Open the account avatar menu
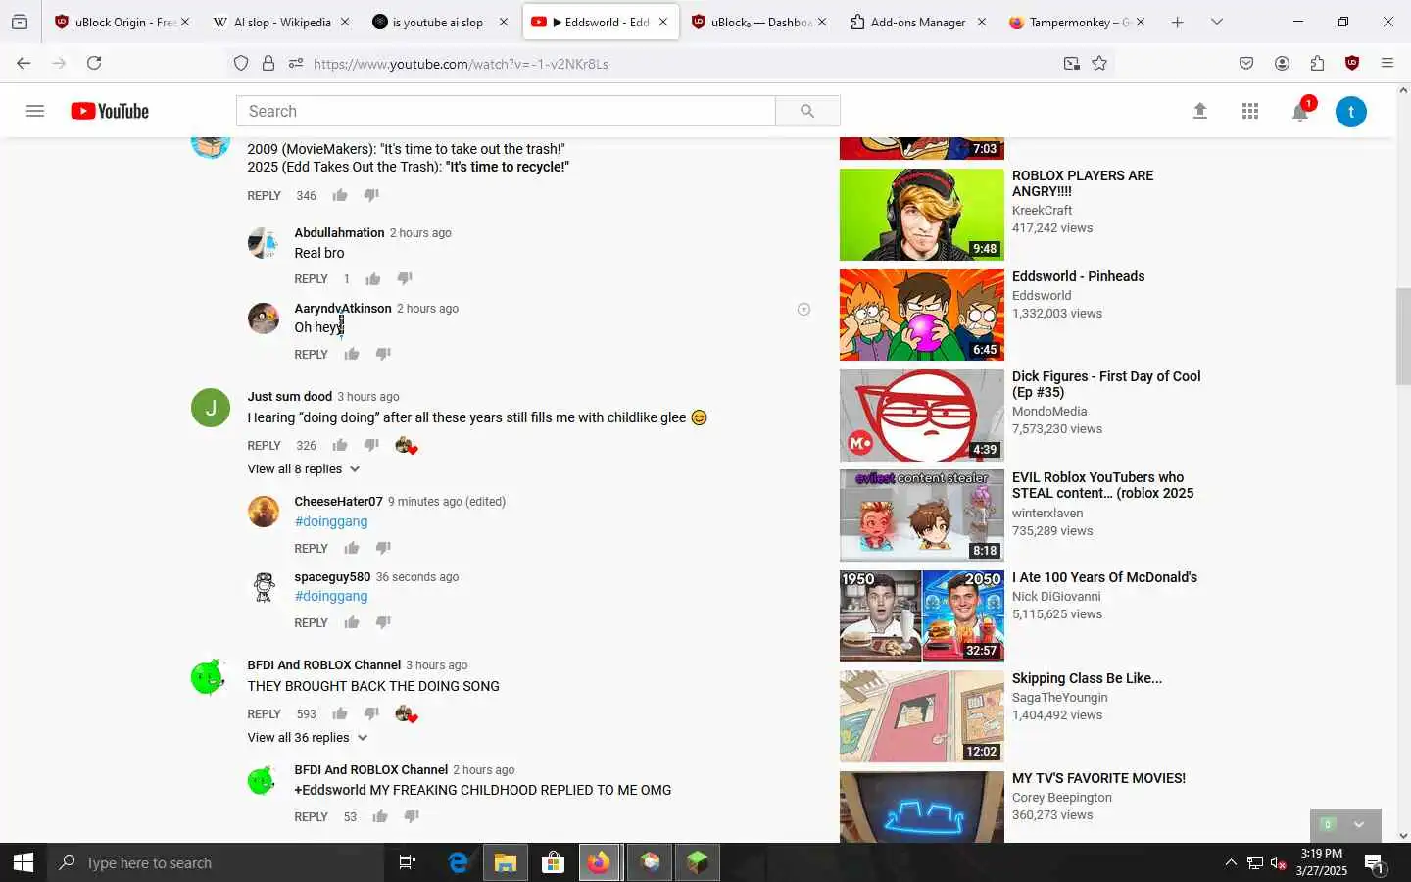 click(1350, 112)
